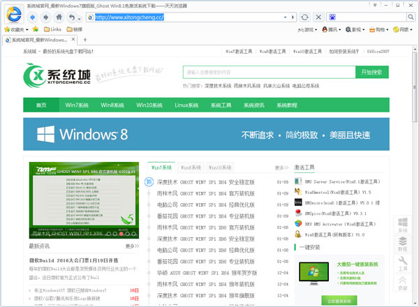Switch to the Win8系统 list tab
The width and height of the screenshot is (419, 307).
coord(191,167)
